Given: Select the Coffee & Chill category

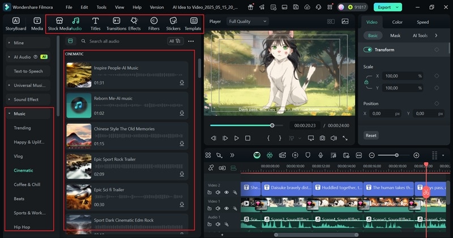Looking at the screenshot, I should [x=27, y=185].
